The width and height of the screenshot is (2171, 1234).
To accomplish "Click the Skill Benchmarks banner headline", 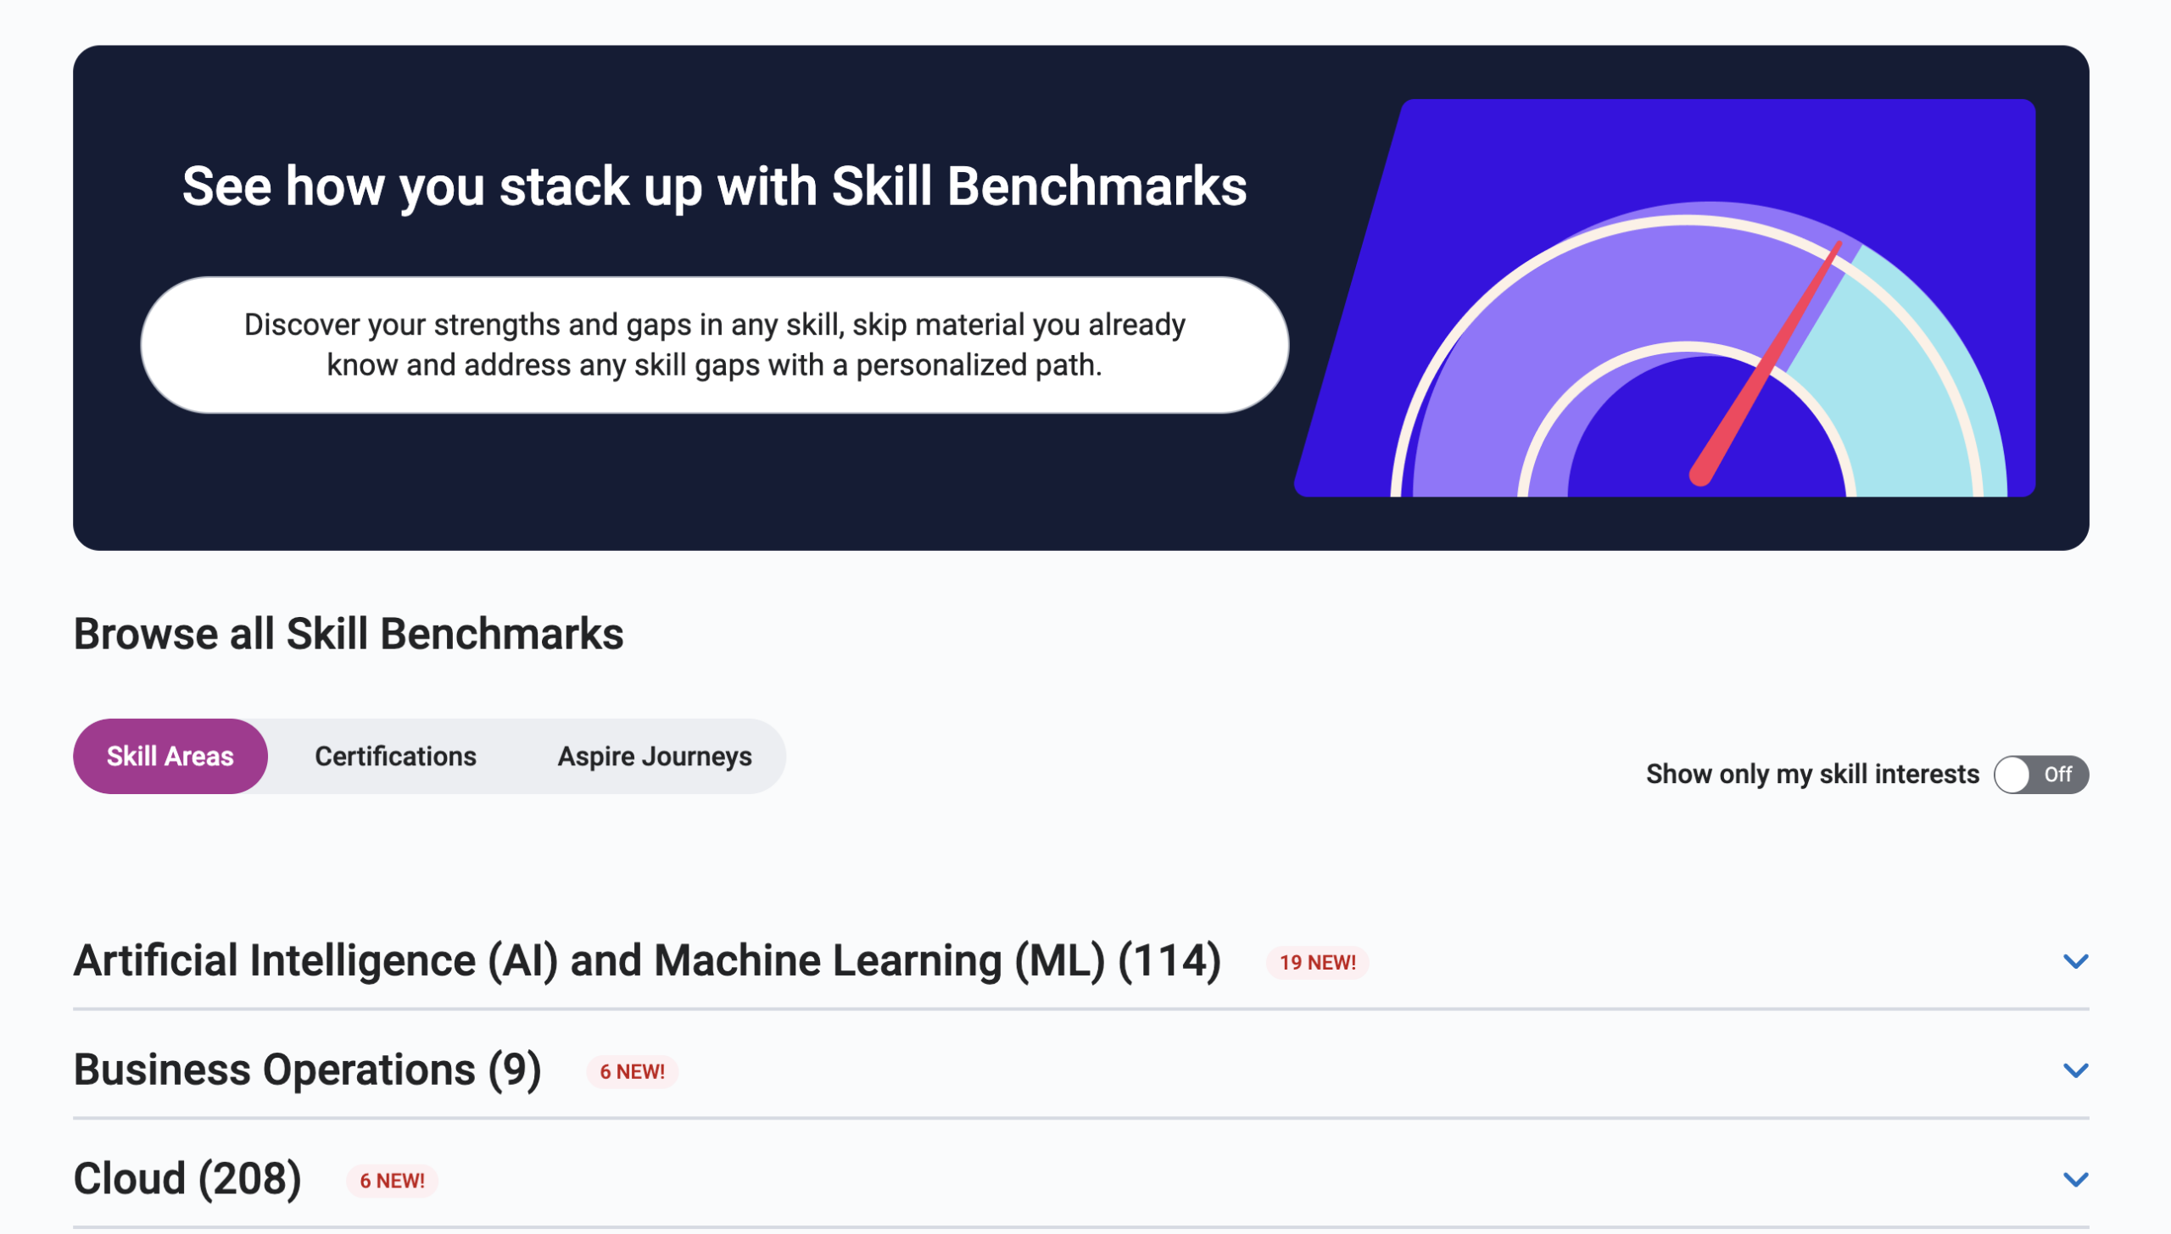I will (x=715, y=186).
